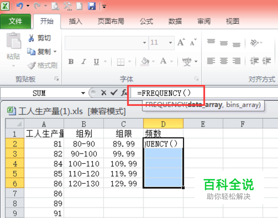Open the 公式 tab
This screenshot has width=278, height=218.
click(x=146, y=22)
